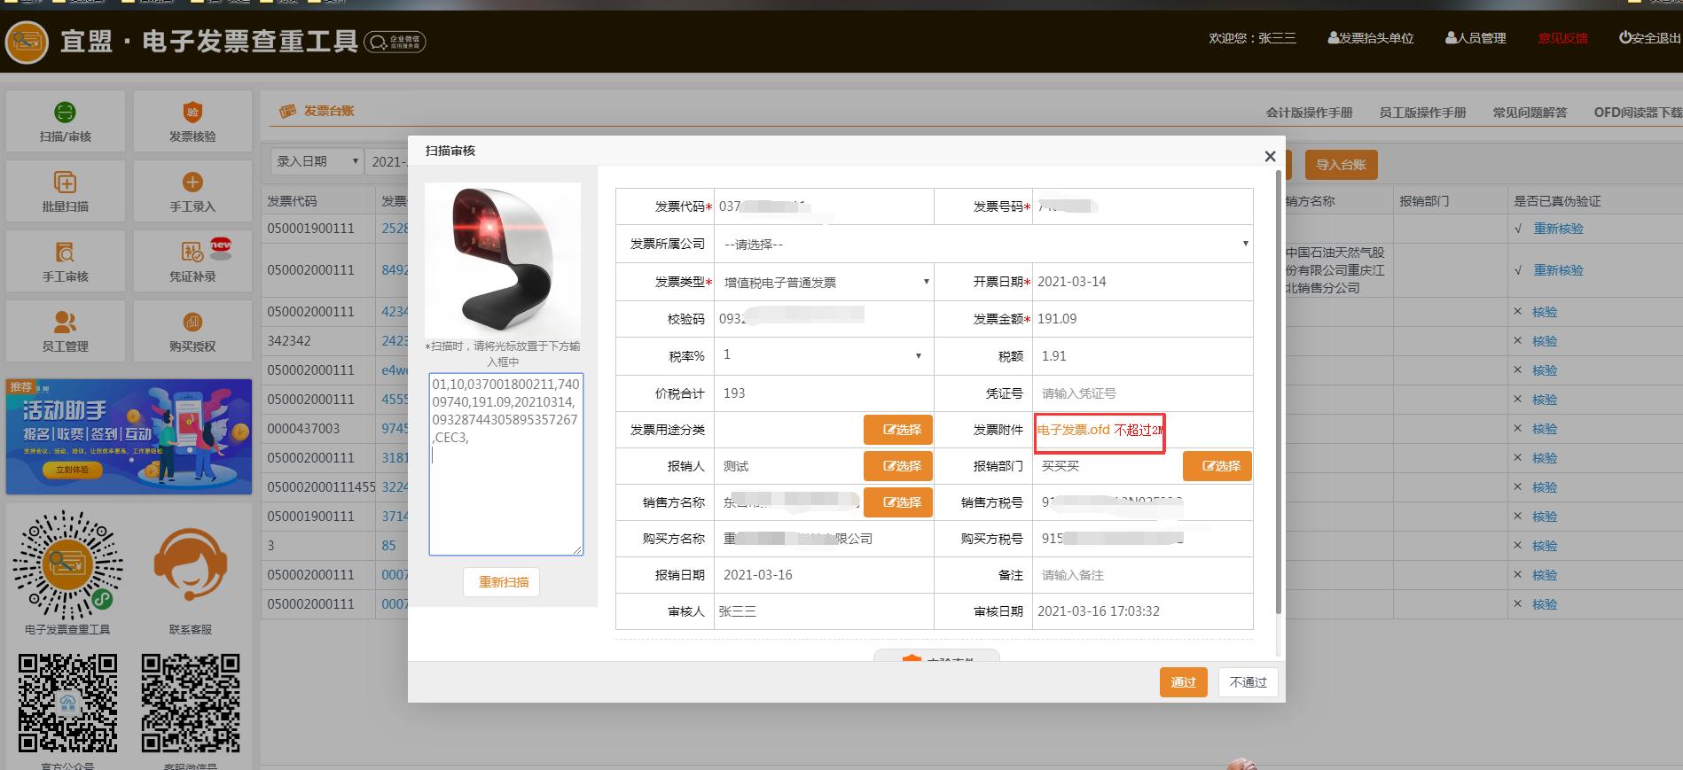Click the 导入台账 import button
Screen dimensions: 1683x770
coord(1341,165)
